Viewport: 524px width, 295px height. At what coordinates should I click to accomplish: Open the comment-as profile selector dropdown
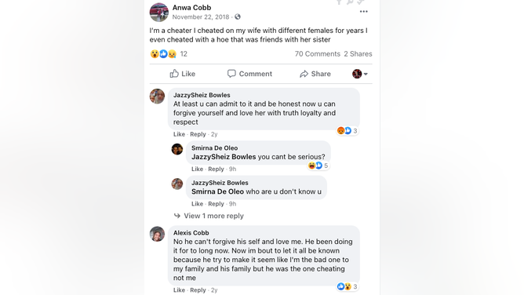[360, 74]
